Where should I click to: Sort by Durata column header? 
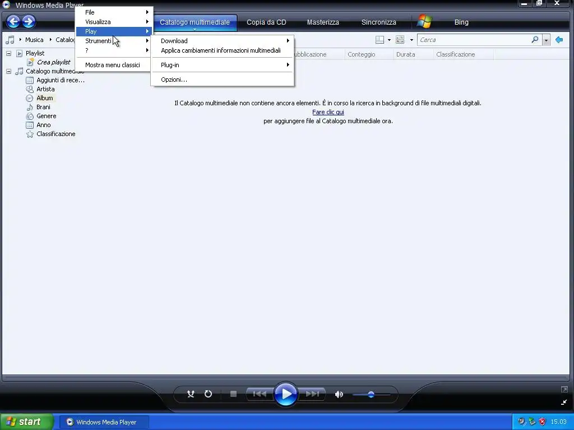[x=413, y=54]
